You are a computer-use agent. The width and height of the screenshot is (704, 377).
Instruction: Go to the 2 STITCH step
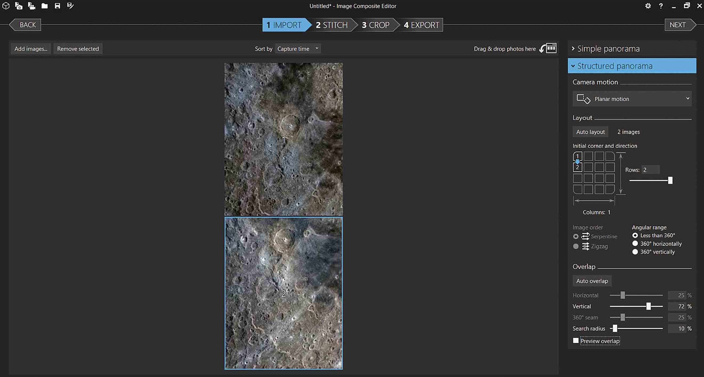332,25
